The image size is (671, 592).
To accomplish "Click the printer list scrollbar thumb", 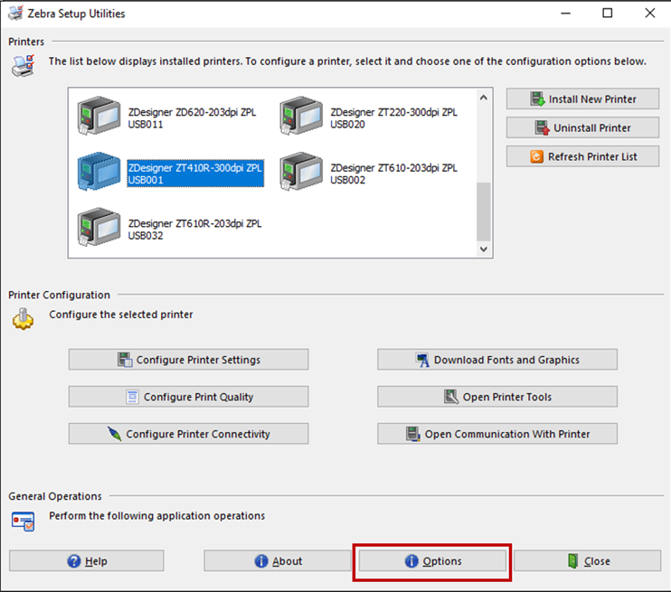I will pyautogui.click(x=484, y=212).
